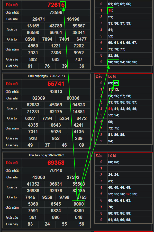Select Giải bảy number 83
This screenshot has height=232, width=154.
(30, 224)
